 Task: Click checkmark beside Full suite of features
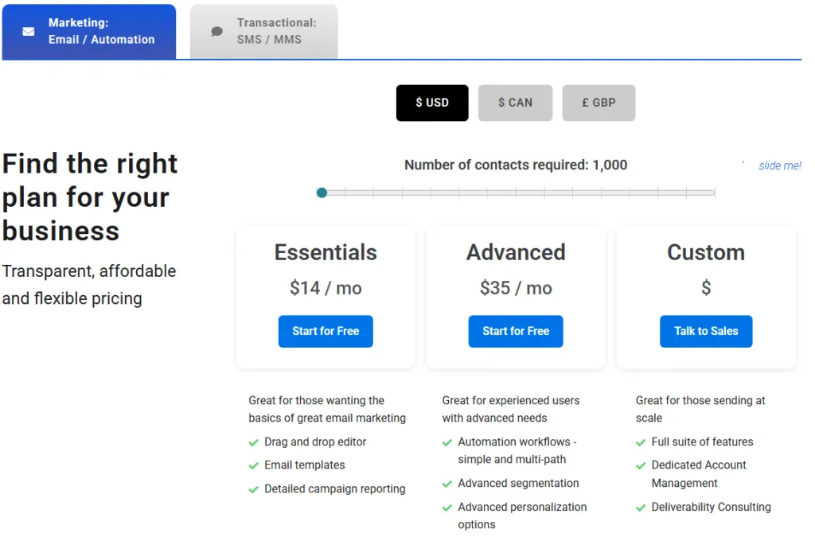pyautogui.click(x=641, y=443)
